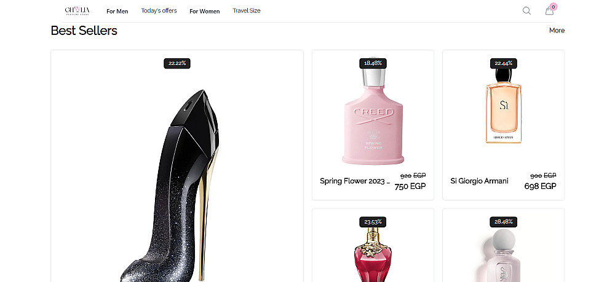Click the Spring Flower 2023 product title
615x282 pixels.
[x=355, y=181]
